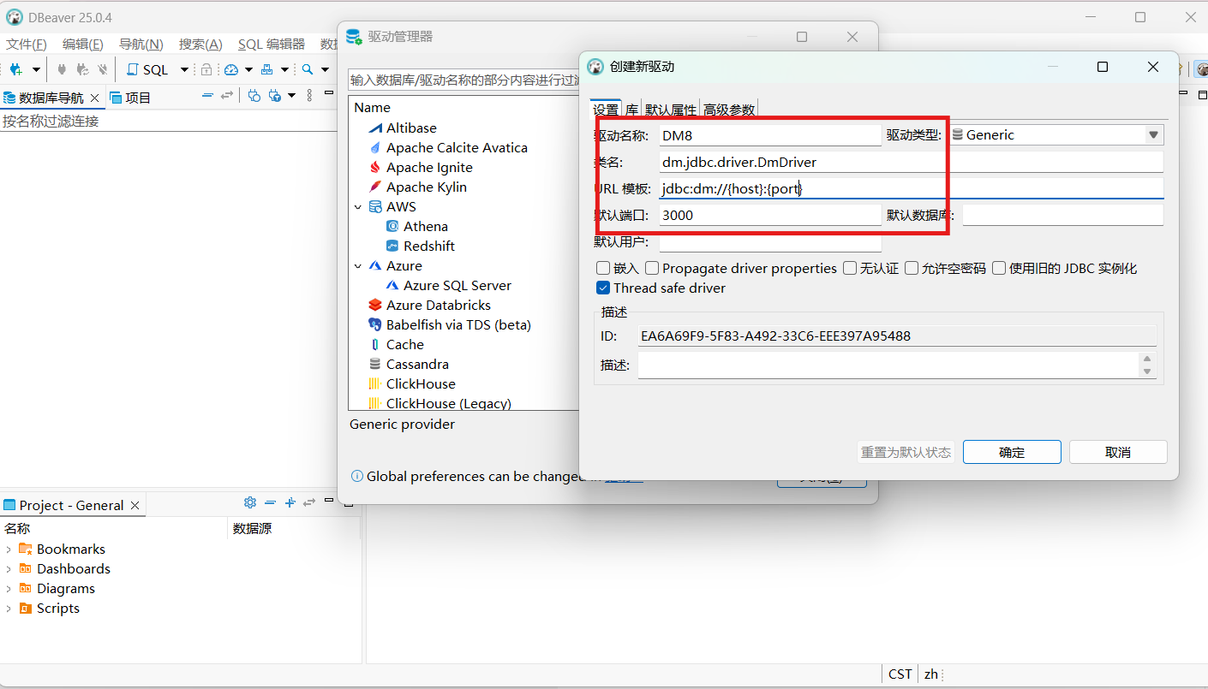Click the plus create icon in Project panel
This screenshot has height=689, width=1208.
290,502
